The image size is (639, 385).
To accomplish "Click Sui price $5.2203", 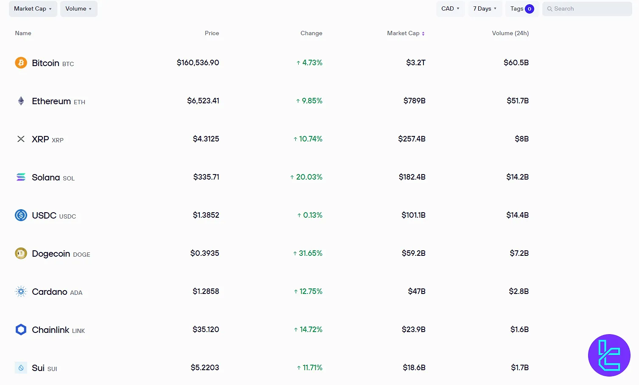I will tap(205, 368).
